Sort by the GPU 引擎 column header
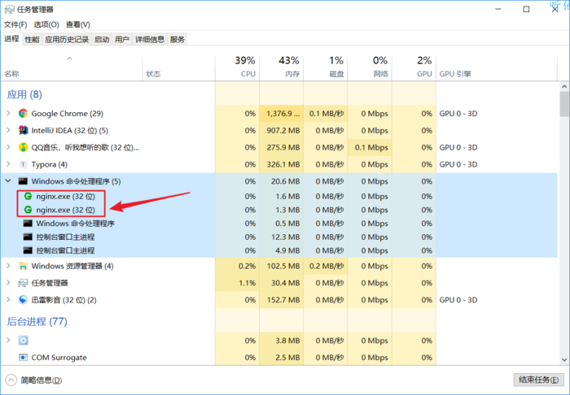Screen dimensions: 570x395 coord(497,67)
